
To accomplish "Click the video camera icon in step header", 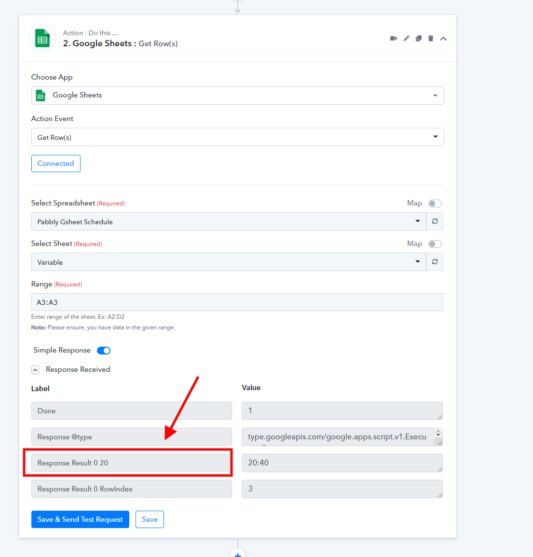I will pos(393,39).
